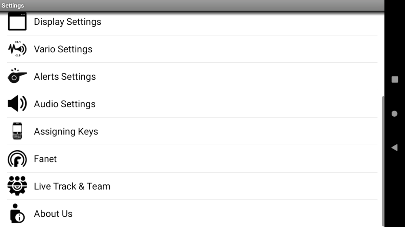Screen dimensions: 405x227
Task: Go to Alerts Settings
Action: (192, 76)
